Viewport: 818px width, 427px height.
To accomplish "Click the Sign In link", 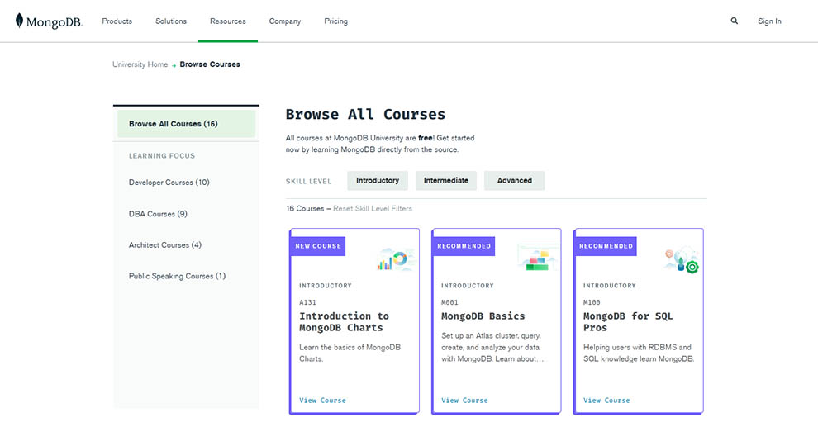I will (x=769, y=21).
